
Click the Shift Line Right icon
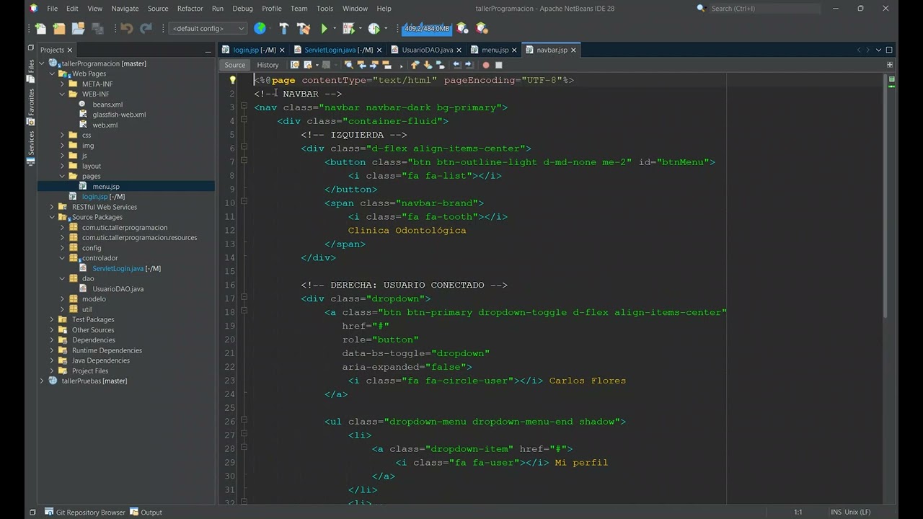469,65
